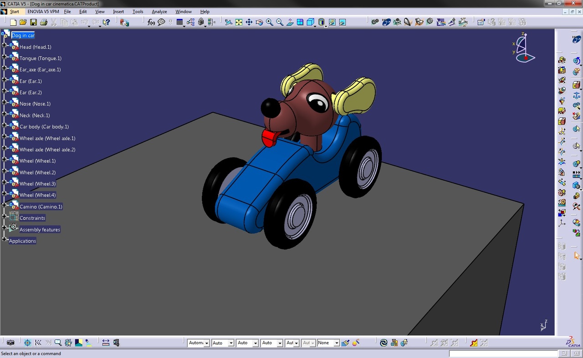This screenshot has width=583, height=358.
Task: Click the axis-system icon in right toolbar
Action: (562, 223)
